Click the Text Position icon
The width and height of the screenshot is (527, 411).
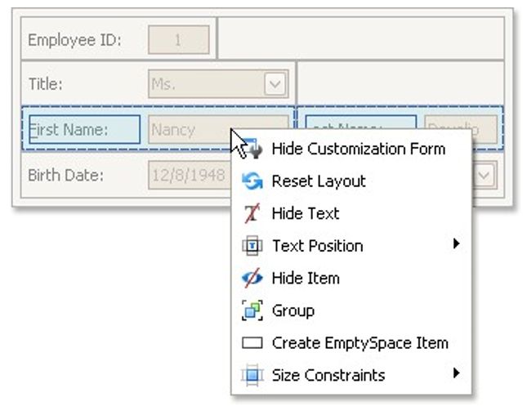[252, 246]
